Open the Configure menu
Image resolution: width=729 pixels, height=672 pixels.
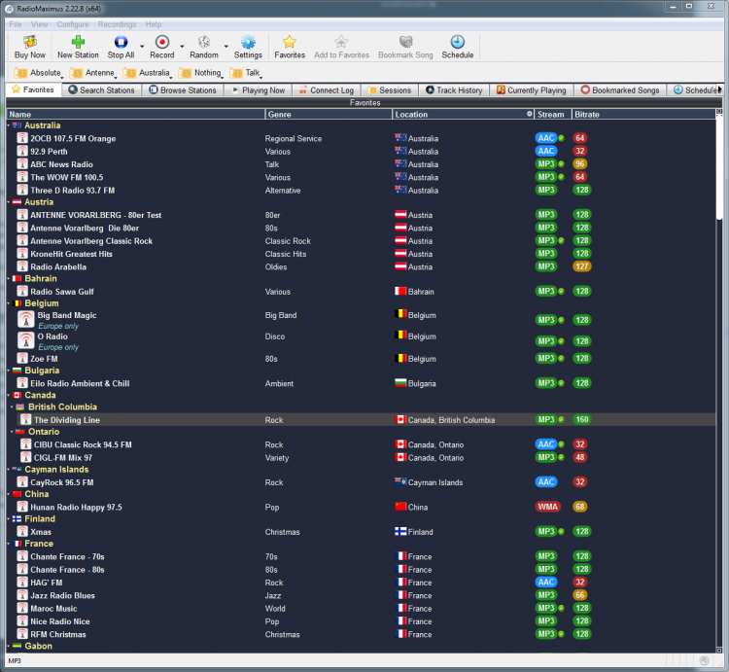coord(73,24)
